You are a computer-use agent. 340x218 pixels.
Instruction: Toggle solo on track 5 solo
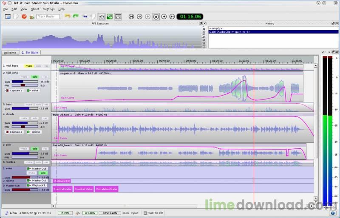35,149
